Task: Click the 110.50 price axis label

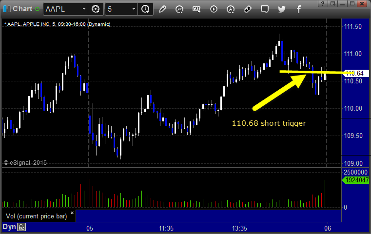Action: pos(353,81)
